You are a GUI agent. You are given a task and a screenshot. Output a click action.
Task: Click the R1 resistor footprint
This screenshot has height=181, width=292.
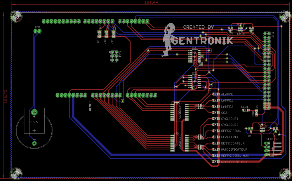[x=99, y=34]
